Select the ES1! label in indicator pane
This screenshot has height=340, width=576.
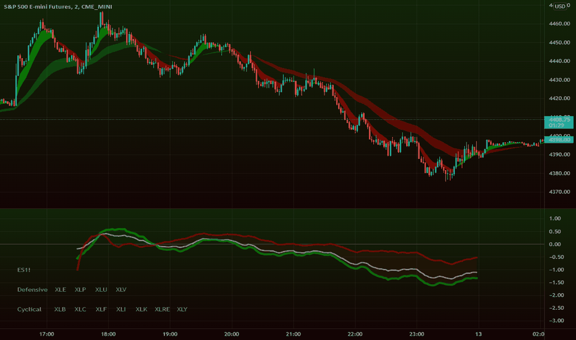[x=24, y=270]
